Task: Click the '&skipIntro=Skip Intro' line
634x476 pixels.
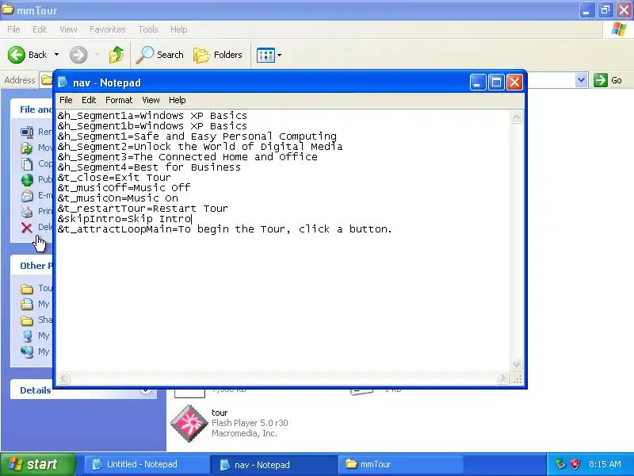Action: coord(124,219)
